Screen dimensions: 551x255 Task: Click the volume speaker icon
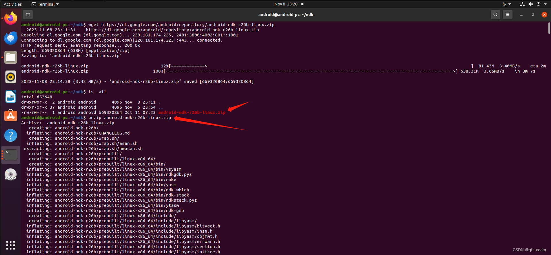530,4
